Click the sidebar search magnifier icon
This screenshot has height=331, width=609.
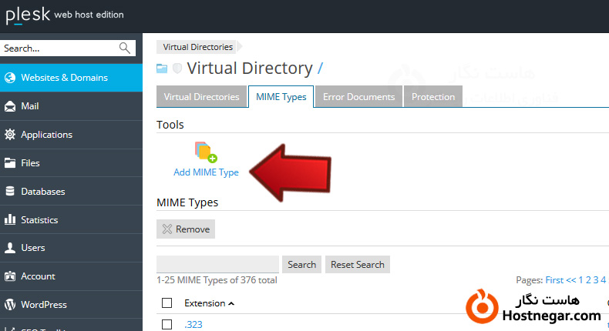(x=125, y=48)
